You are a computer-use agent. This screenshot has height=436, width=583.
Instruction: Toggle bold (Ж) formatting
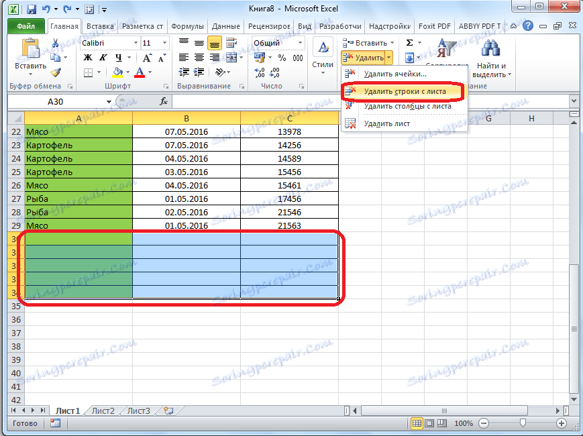(x=88, y=58)
